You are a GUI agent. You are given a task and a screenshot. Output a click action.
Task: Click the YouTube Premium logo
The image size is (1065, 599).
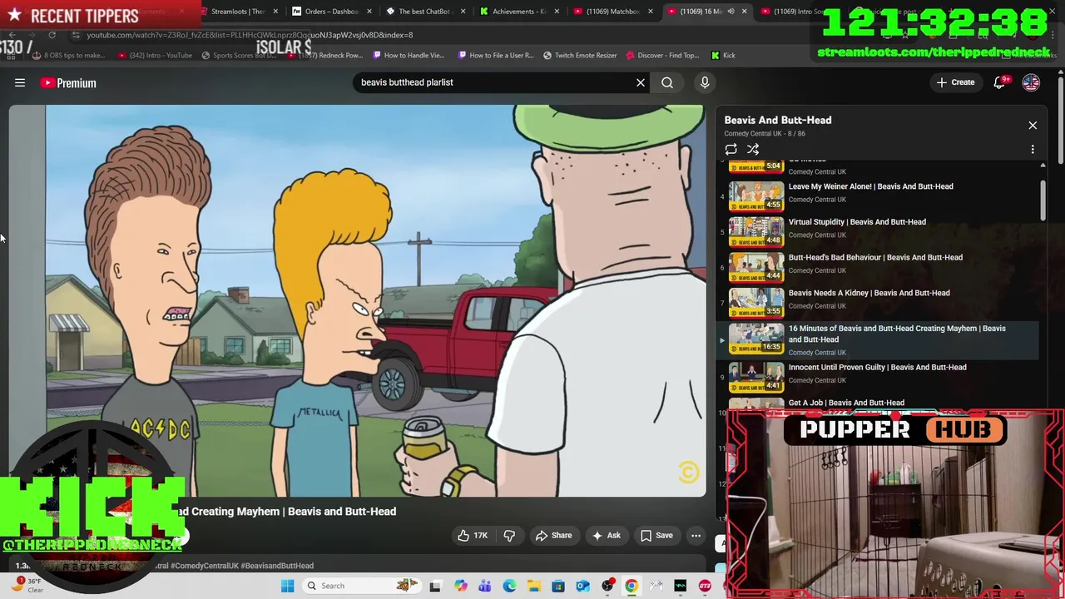68,82
